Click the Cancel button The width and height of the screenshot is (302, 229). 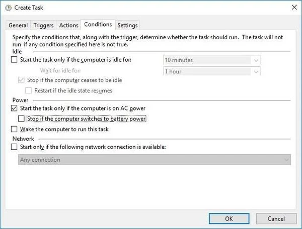tap(276, 218)
